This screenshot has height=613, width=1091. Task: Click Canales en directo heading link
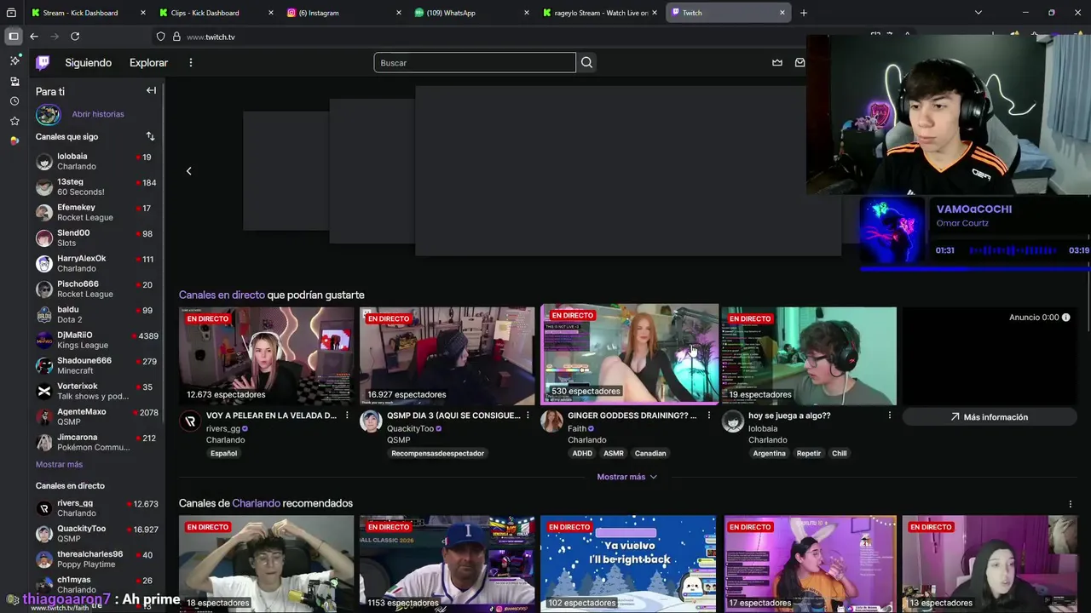pyautogui.click(x=222, y=295)
